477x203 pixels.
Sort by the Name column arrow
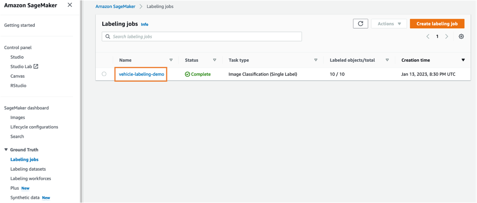tap(171, 60)
